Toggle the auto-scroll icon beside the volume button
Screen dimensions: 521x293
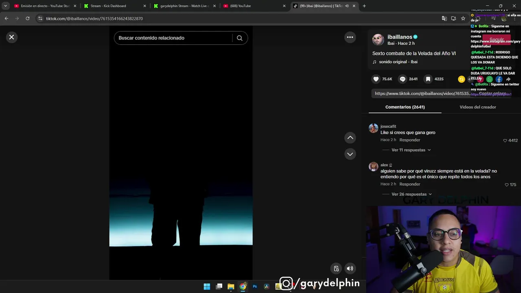point(336,268)
